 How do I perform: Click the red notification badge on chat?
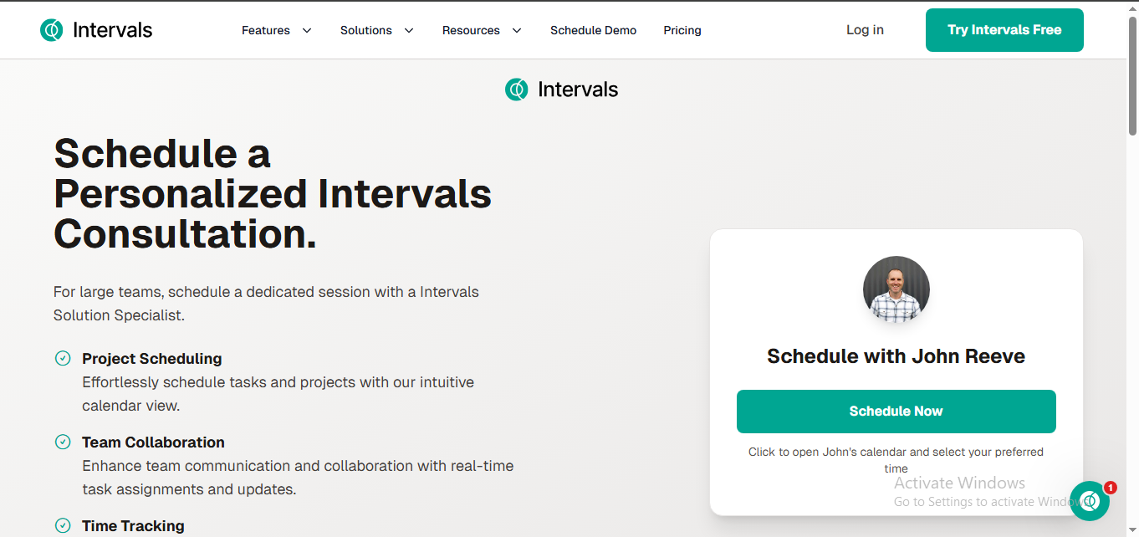(1110, 488)
